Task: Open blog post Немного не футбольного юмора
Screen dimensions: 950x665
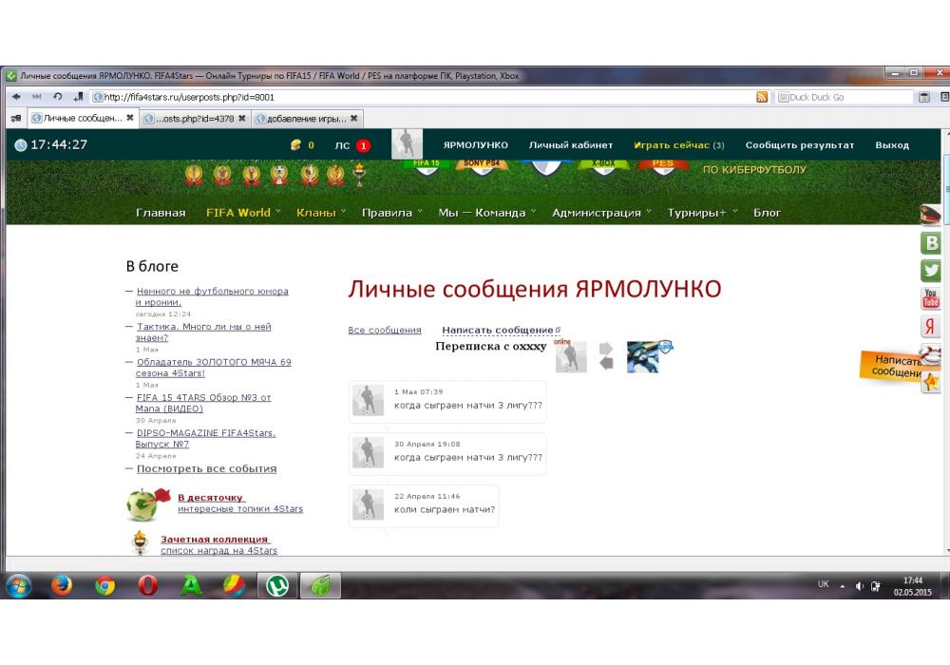Action: 212,296
